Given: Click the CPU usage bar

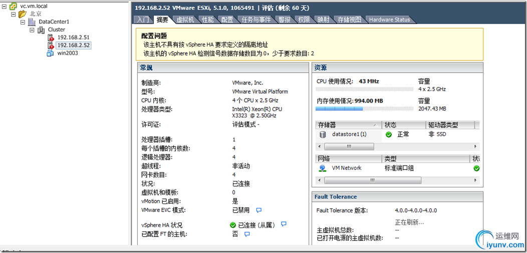Looking at the screenshot, I should [363, 89].
